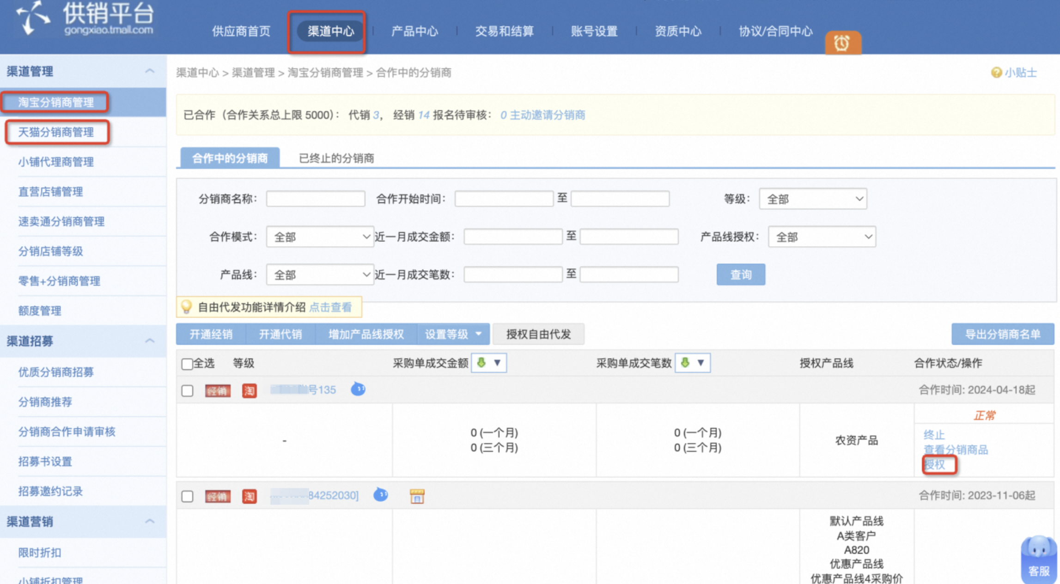Click the 授权自由代发 button

[x=538, y=334]
